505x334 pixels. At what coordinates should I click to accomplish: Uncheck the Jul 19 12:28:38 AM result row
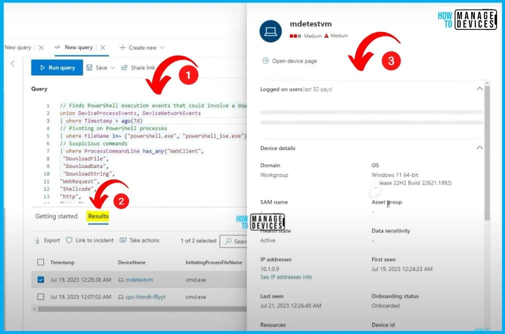[x=41, y=279]
